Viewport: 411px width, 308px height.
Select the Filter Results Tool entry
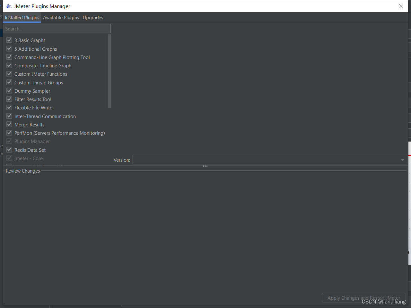tap(33, 99)
